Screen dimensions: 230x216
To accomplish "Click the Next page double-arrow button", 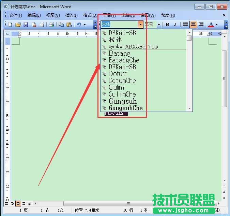I will click(x=224, y=198).
